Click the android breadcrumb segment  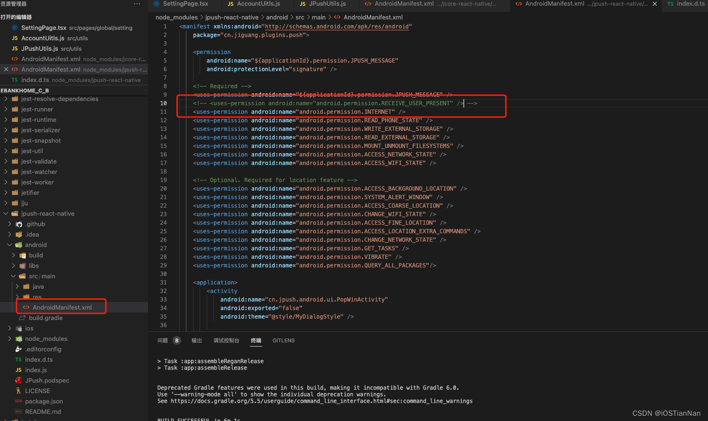[277, 18]
